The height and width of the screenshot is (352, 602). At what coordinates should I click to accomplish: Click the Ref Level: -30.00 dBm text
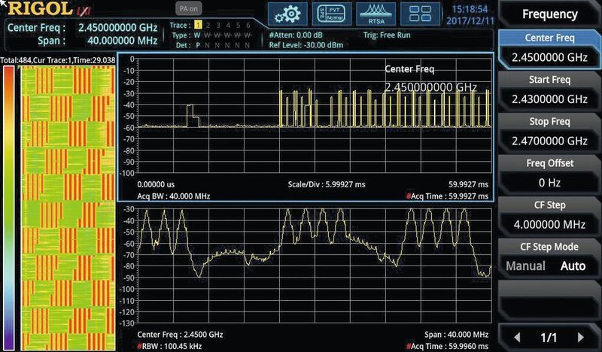pyautogui.click(x=306, y=45)
